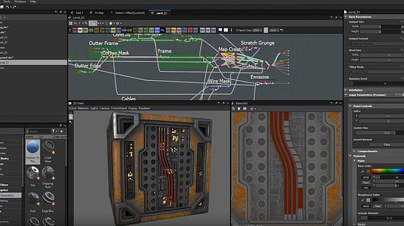Click the Roughness Value gray swatch
The image size is (404, 226).
click(x=368, y=200)
